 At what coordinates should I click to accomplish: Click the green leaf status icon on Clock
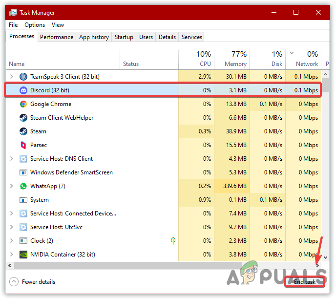click(x=173, y=241)
